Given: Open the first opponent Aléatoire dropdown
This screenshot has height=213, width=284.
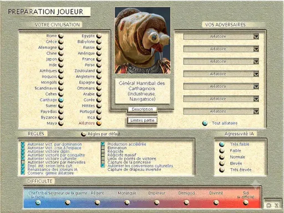Looking at the screenshot, I should (221, 37).
